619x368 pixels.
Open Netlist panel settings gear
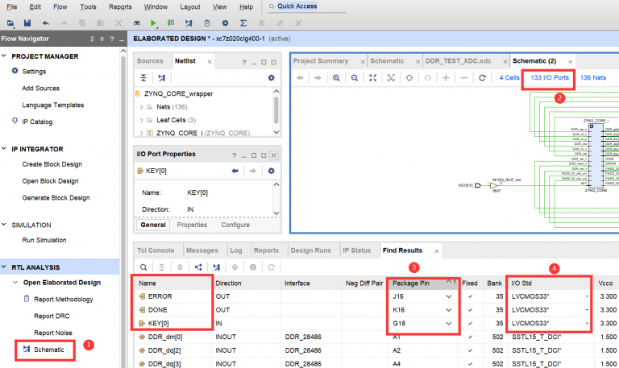[272, 77]
